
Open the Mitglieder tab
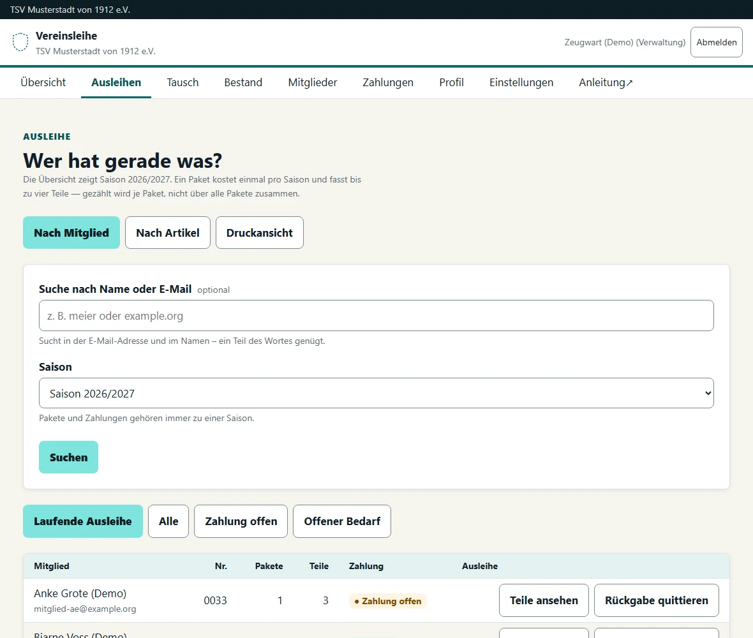tap(313, 82)
